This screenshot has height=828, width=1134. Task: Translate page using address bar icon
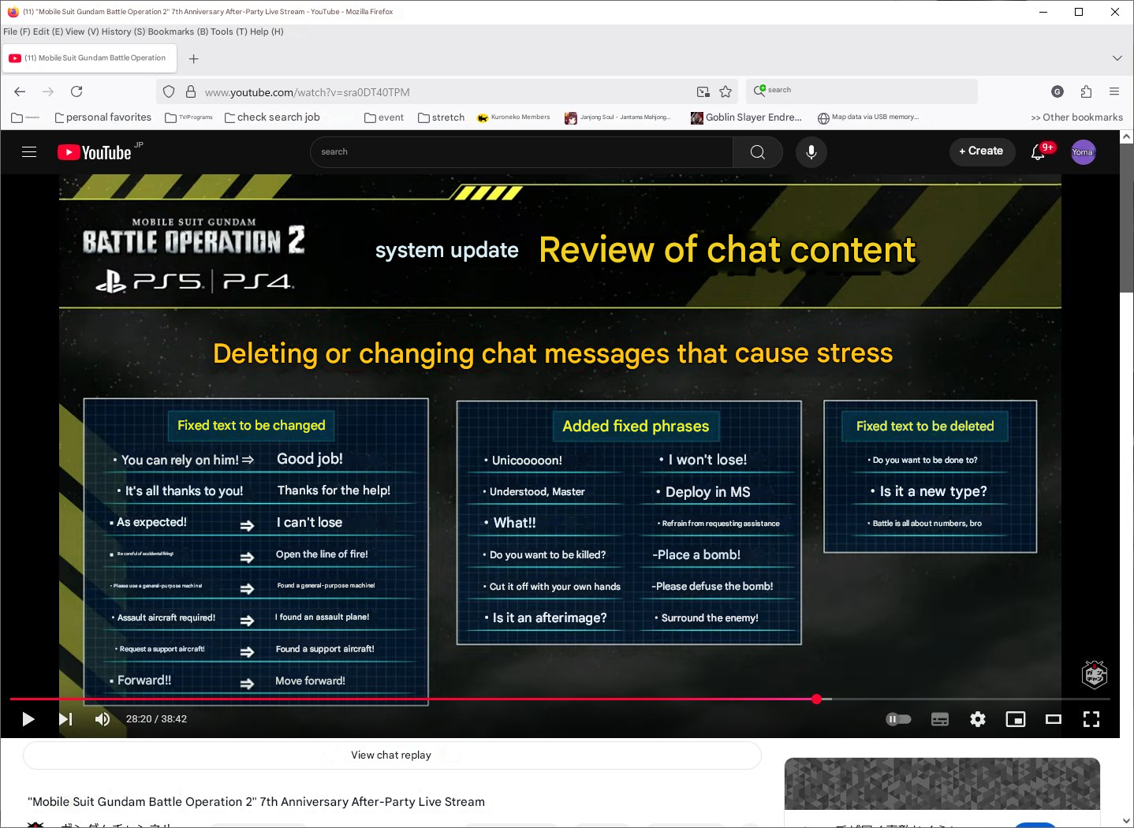pyautogui.click(x=703, y=91)
